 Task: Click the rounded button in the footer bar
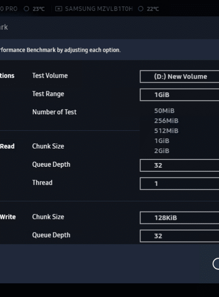point(216,264)
